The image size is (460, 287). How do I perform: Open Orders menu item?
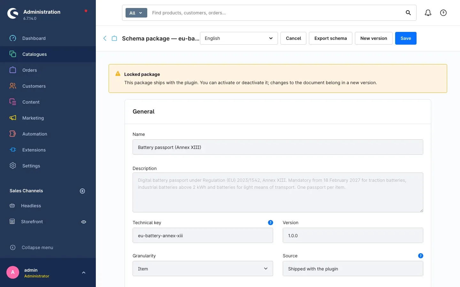point(48,70)
